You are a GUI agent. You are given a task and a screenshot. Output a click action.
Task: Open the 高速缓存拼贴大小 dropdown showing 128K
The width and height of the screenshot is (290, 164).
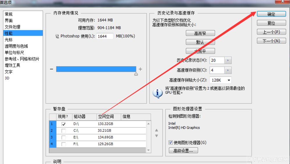[220, 80]
